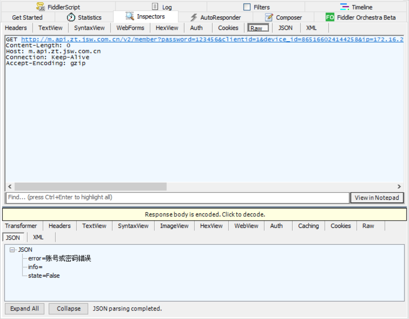Click the FiddlerScript JS scroll icon
The width and height of the screenshot is (409, 319).
[40, 7]
